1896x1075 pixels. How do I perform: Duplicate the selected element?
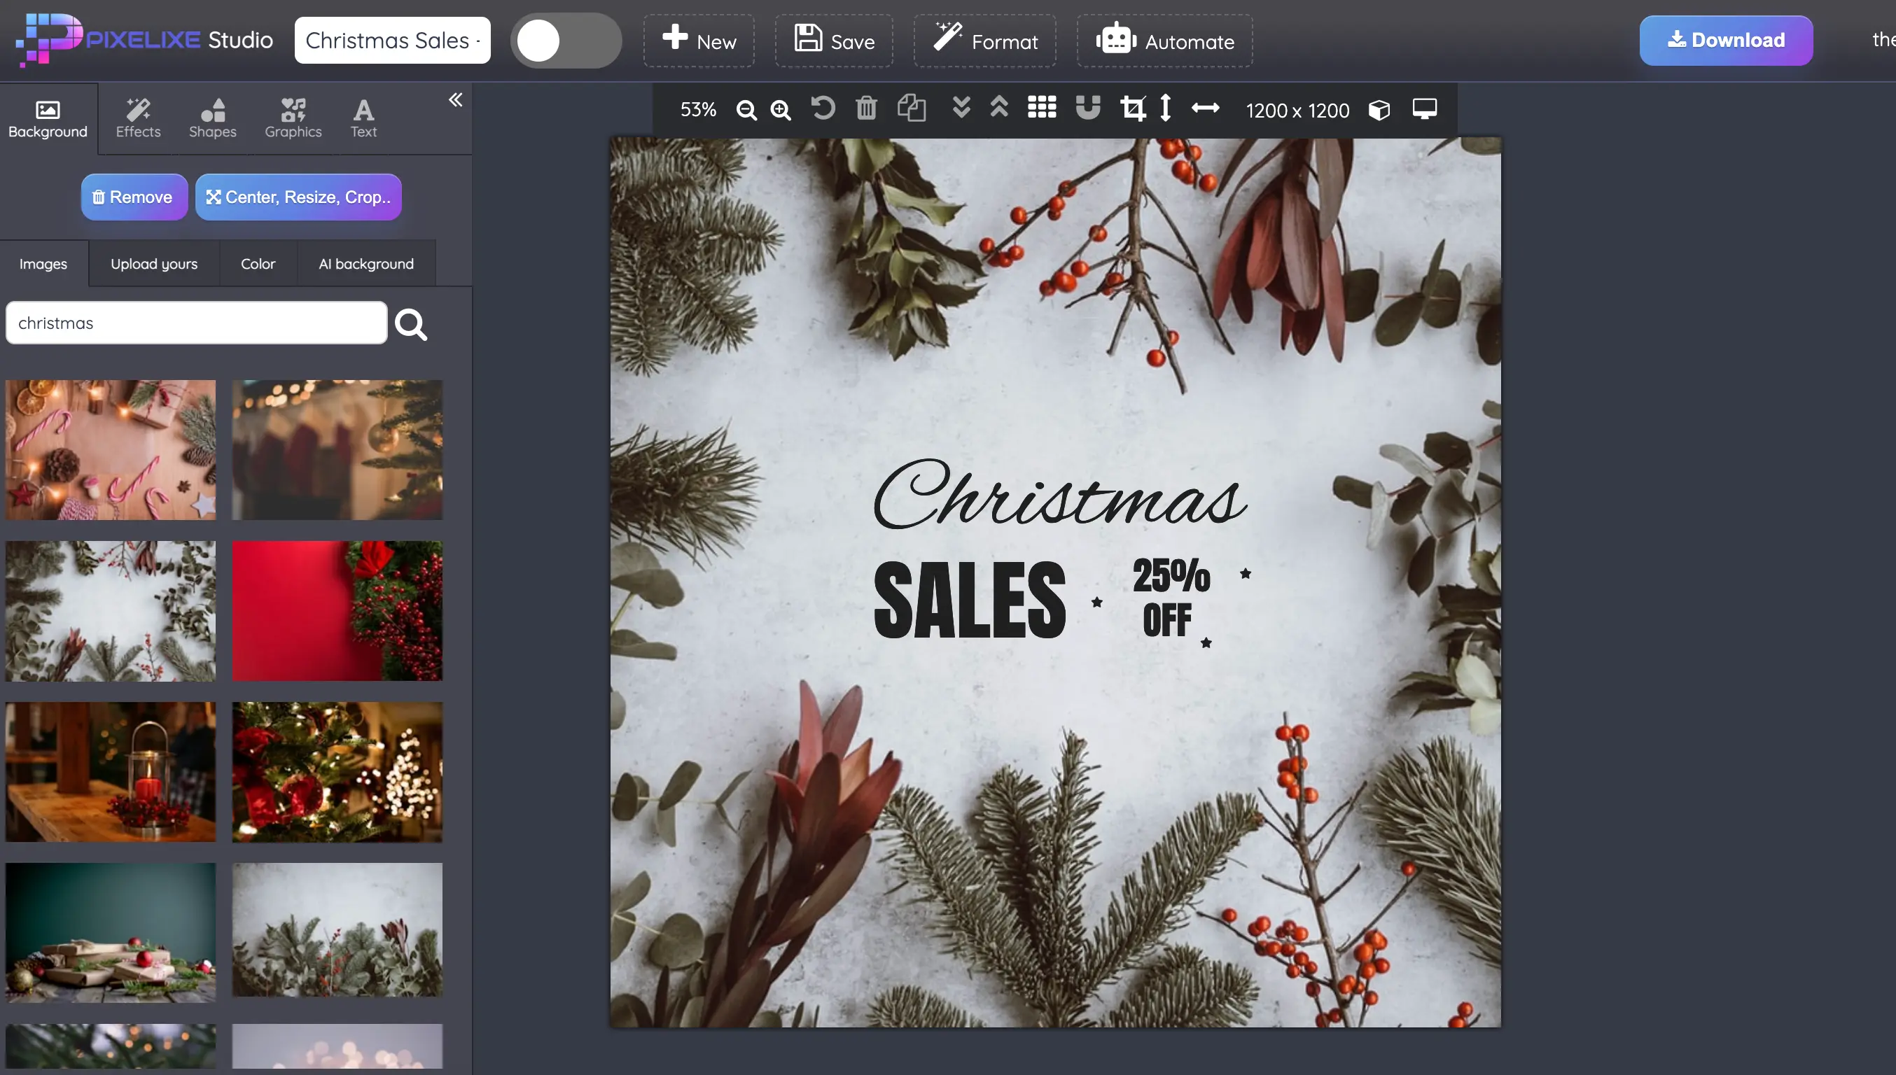[x=912, y=109]
